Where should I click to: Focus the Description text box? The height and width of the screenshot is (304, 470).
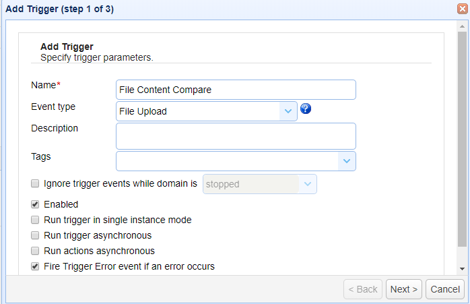[x=236, y=135]
